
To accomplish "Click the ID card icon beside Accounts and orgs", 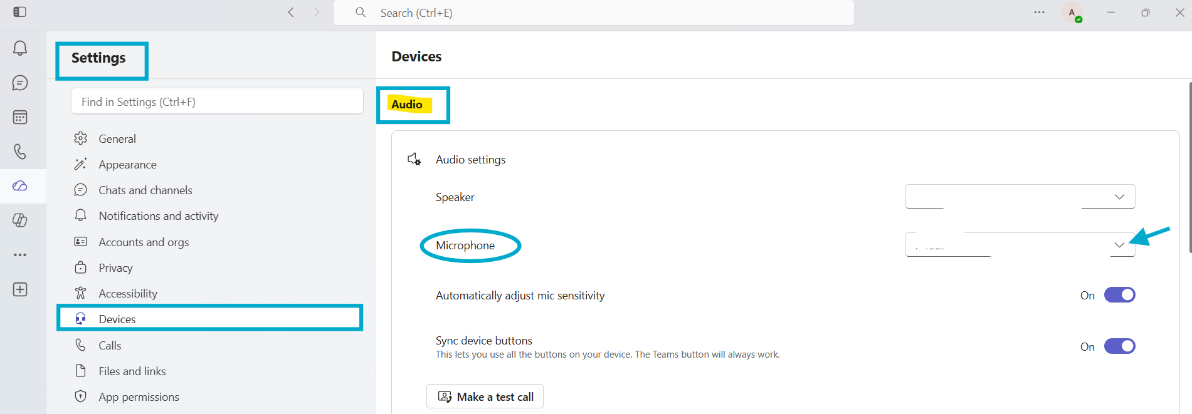I will [81, 242].
